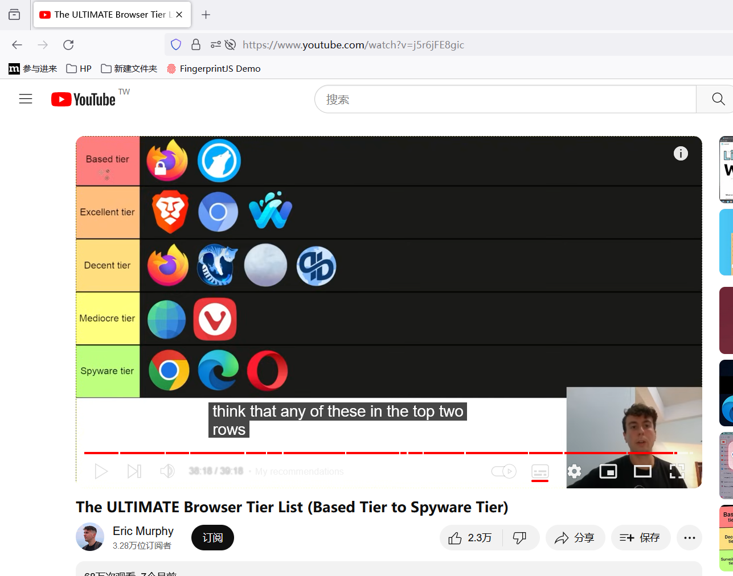733x576 pixels.
Task: Open Eric Murphy channel avatar
Action: pyautogui.click(x=90, y=537)
